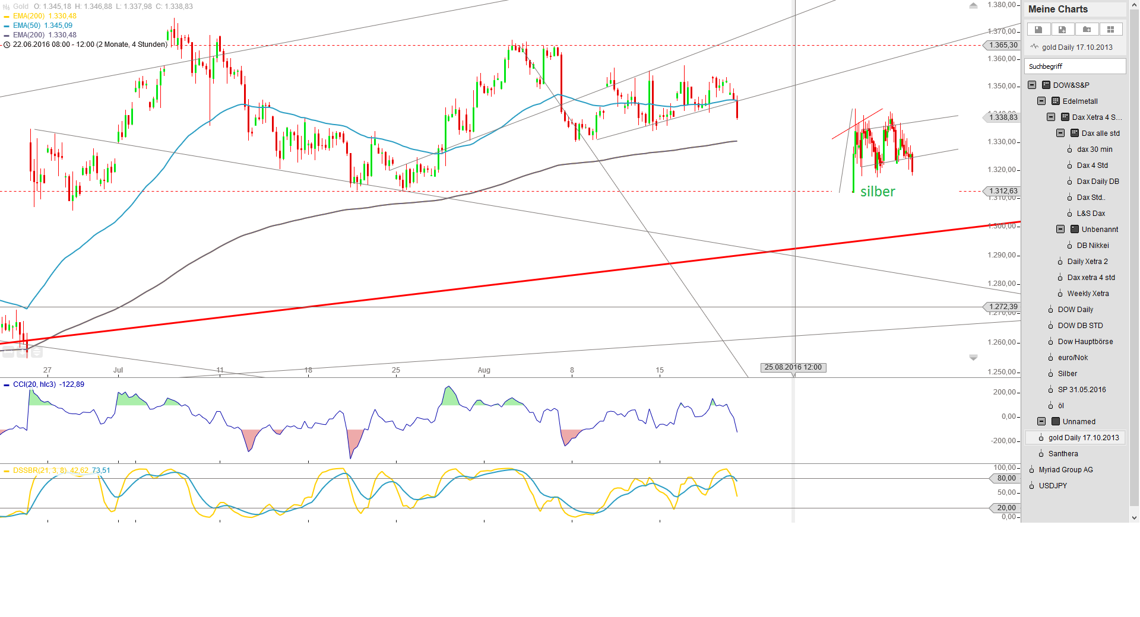Open the Daily Xetra 2 chart
Viewport: 1140px width, 617px height.
pos(1088,262)
